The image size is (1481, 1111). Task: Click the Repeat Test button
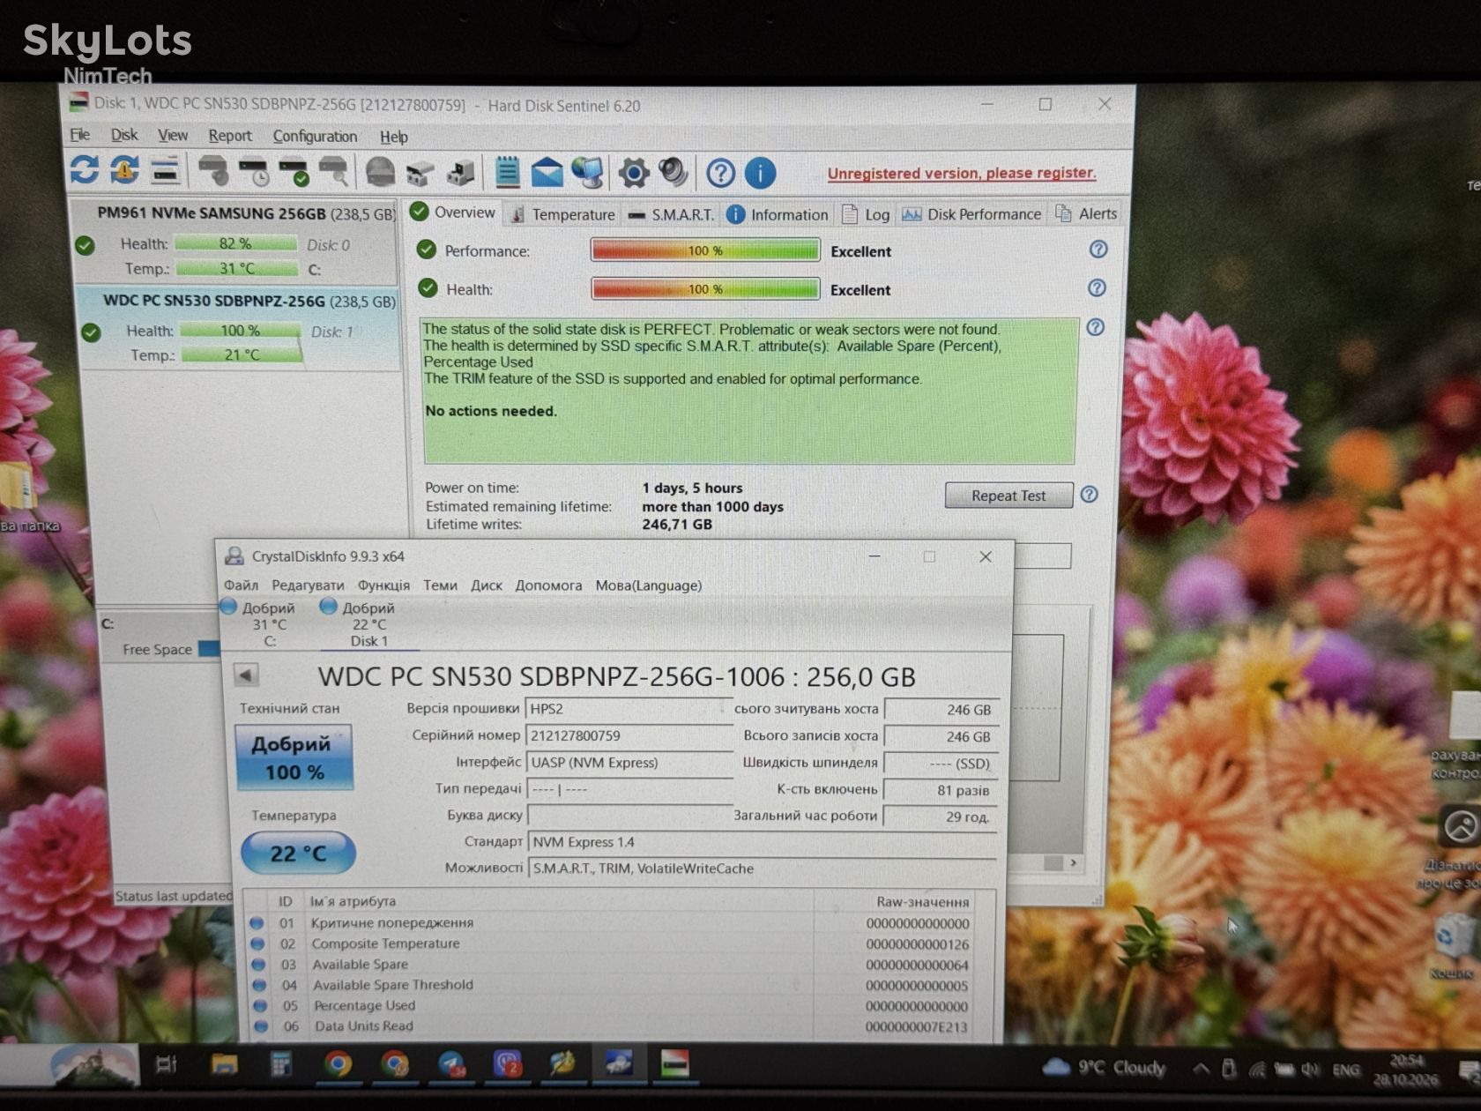(1008, 496)
